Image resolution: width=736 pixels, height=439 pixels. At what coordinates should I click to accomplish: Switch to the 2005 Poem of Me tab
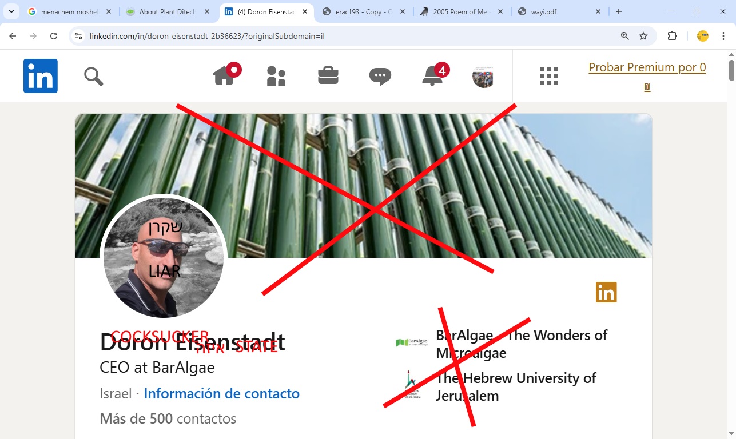point(460,11)
